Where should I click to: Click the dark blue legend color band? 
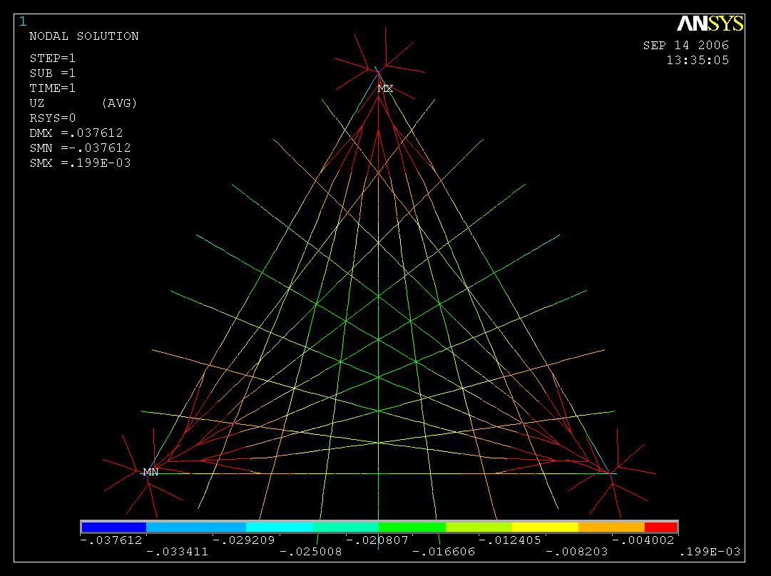click(x=113, y=527)
